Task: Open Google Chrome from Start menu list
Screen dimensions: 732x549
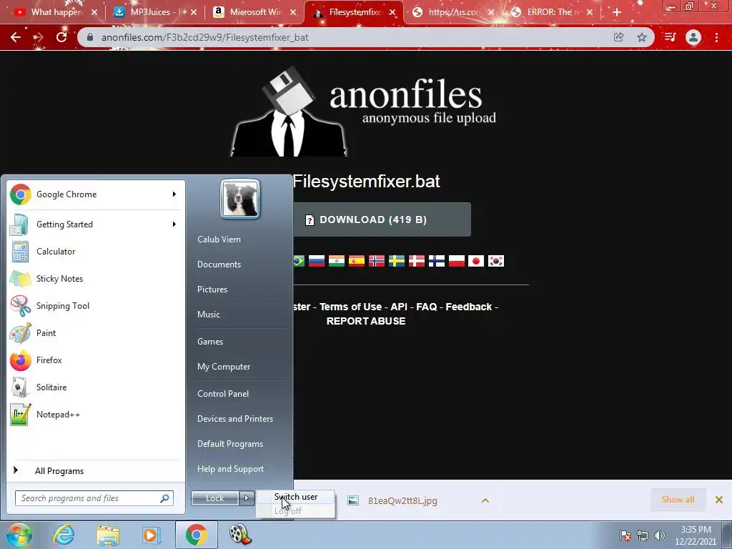Action: tap(97, 194)
